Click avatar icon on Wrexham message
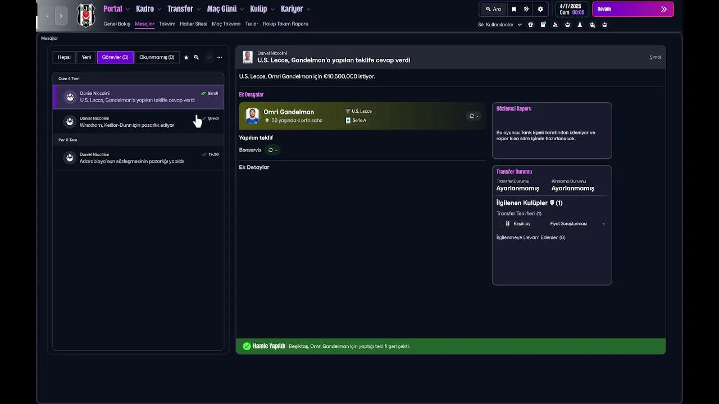719x404 pixels. tap(70, 121)
